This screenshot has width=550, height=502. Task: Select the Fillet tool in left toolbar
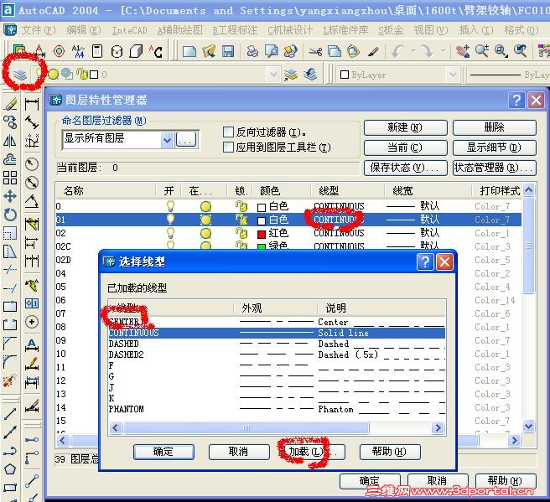click(x=10, y=362)
